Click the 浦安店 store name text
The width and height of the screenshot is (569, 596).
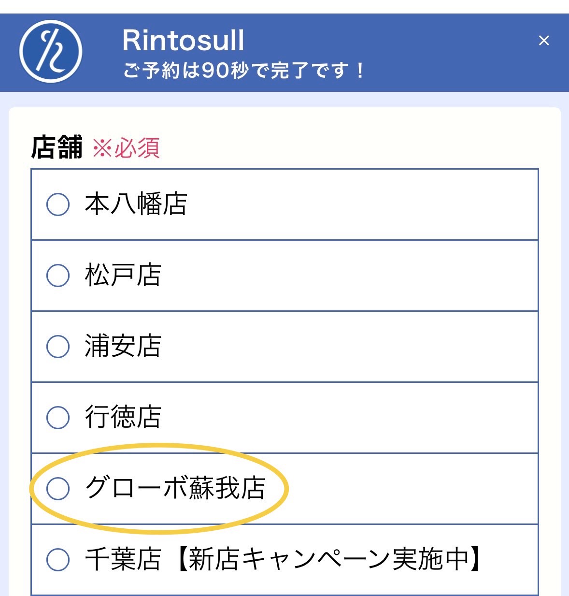click(x=123, y=346)
